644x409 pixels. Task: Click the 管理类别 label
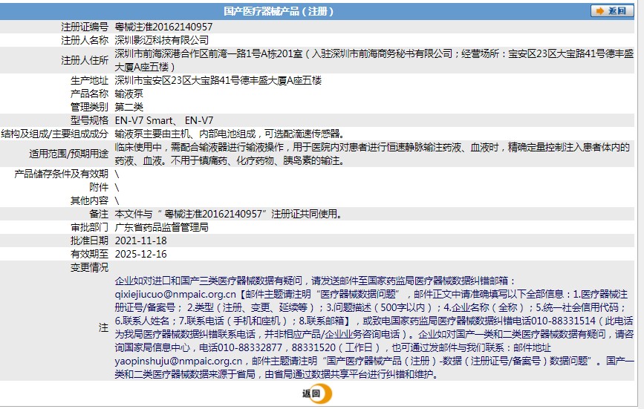[x=90, y=107]
